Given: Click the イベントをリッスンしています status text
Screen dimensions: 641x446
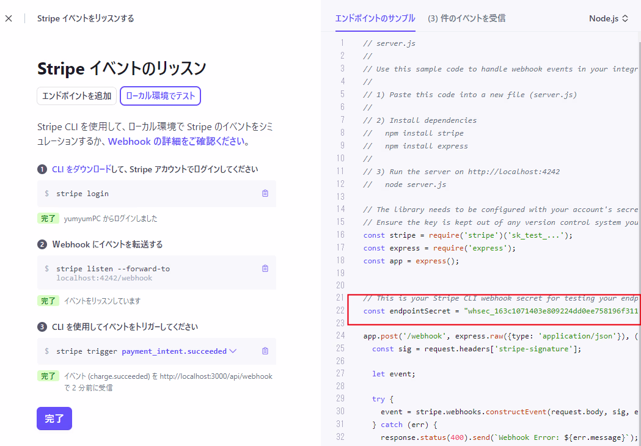Looking at the screenshot, I should (103, 301).
